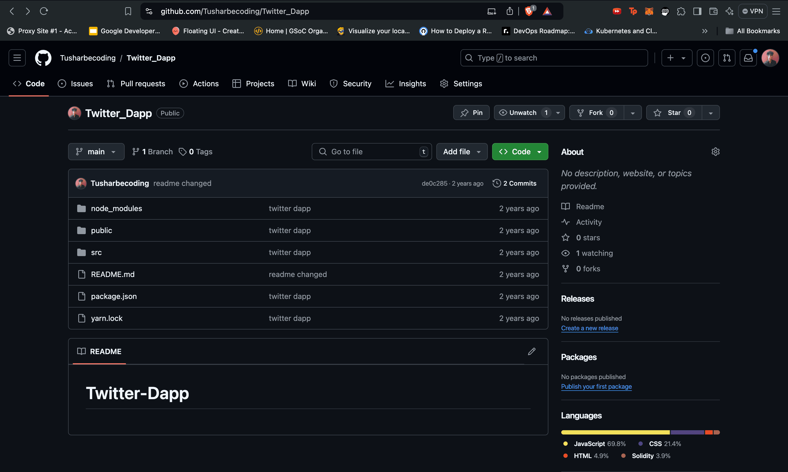Click the purple CSS segment of language bar

687,432
